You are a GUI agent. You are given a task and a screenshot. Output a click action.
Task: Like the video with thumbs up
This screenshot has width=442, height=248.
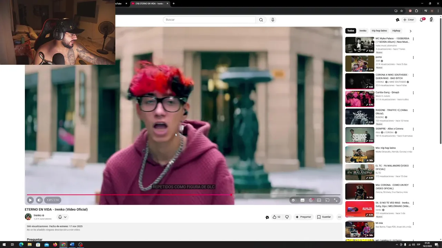coord(276,217)
